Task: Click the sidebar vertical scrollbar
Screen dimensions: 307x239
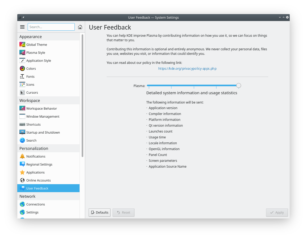Action: pos(82,96)
